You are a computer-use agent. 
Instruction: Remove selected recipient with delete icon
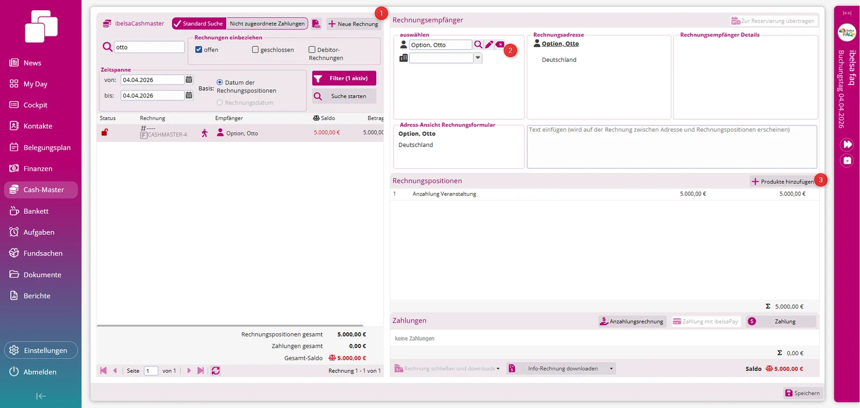click(x=500, y=45)
